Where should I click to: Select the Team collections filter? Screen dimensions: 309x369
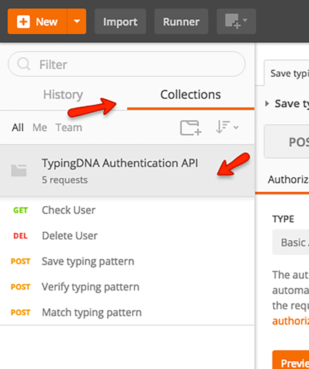(x=69, y=127)
